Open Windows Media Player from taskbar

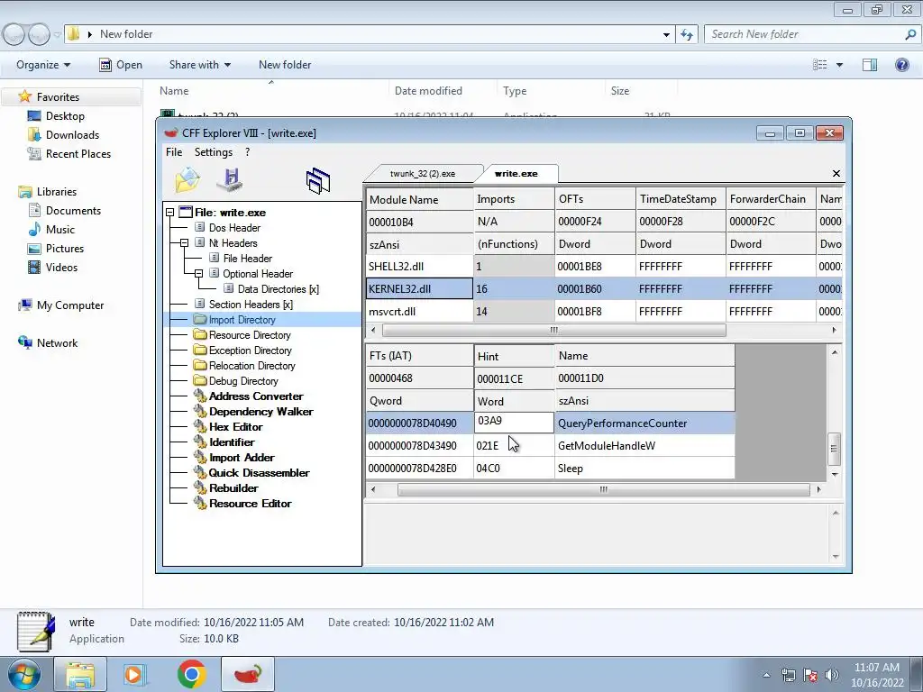point(134,674)
